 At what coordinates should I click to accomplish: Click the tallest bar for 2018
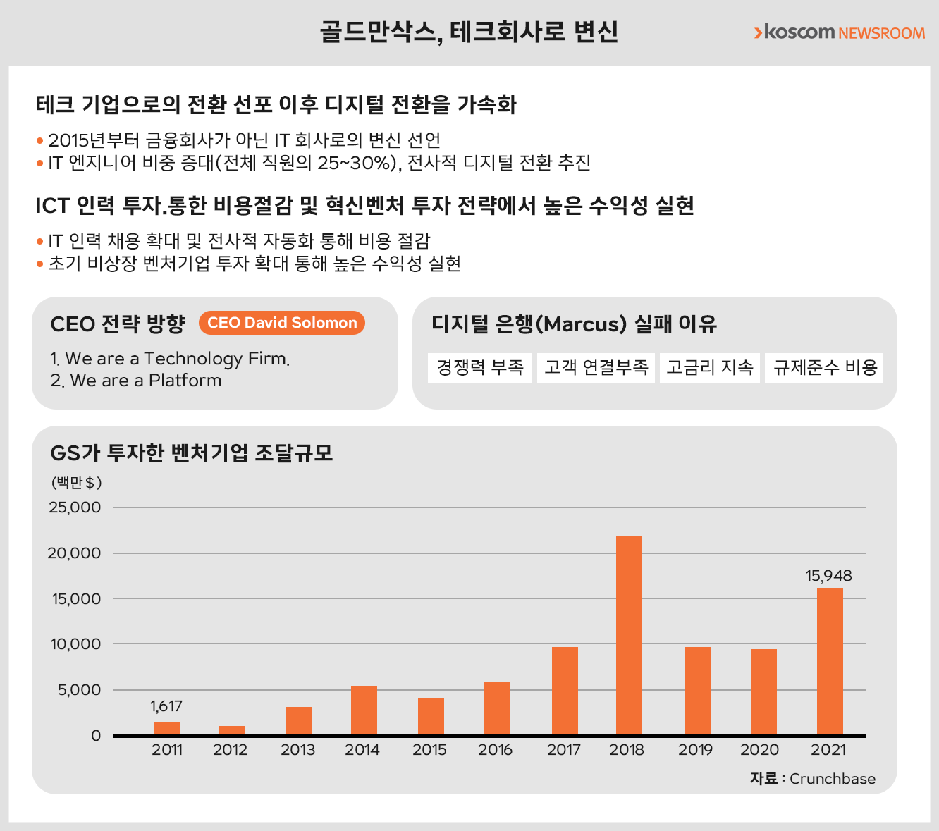[x=629, y=636]
